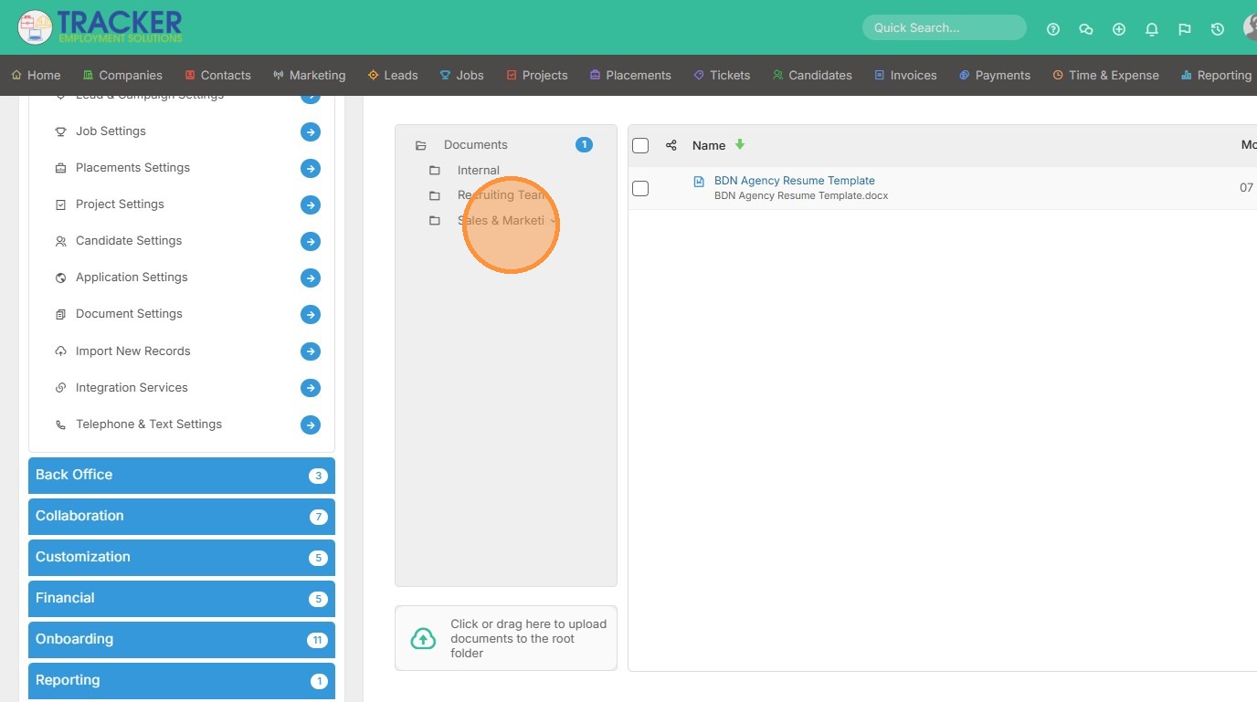Open the notifications bell
The height and width of the screenshot is (702, 1257).
1152,29
